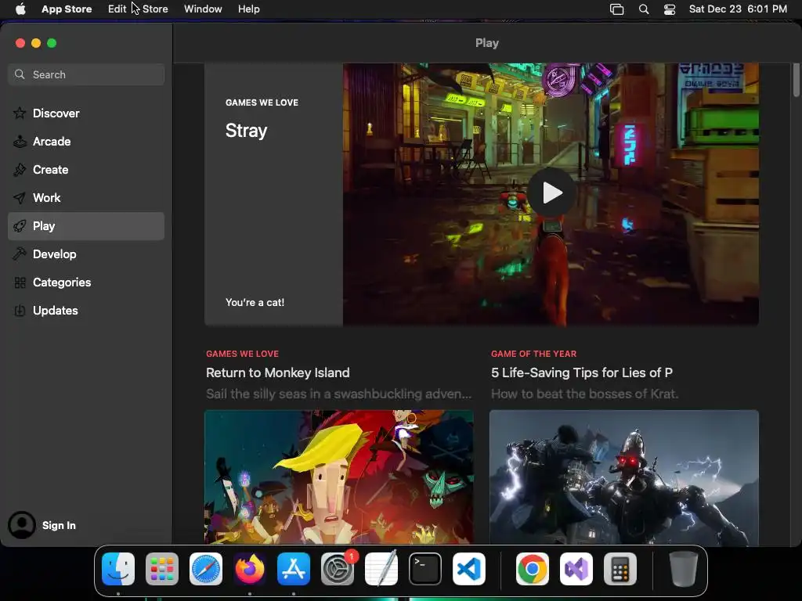
Task: Click the Develop hammer icon in sidebar
Action: [20, 254]
